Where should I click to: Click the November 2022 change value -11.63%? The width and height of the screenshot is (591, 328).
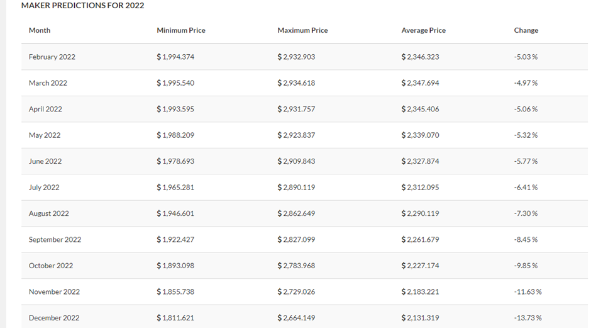pyautogui.click(x=527, y=292)
